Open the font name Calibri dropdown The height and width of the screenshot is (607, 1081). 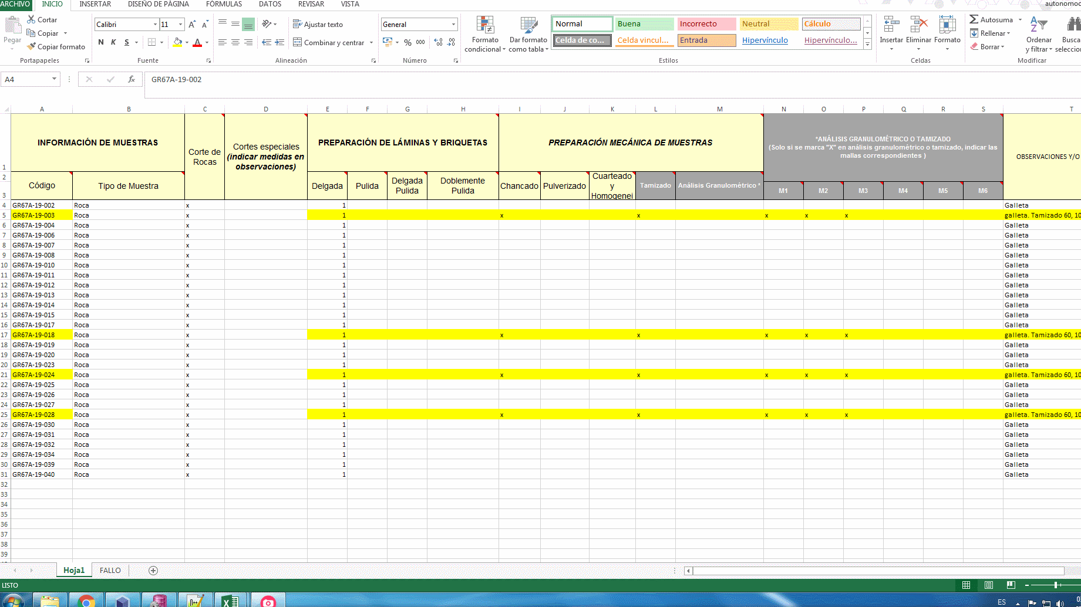(155, 24)
